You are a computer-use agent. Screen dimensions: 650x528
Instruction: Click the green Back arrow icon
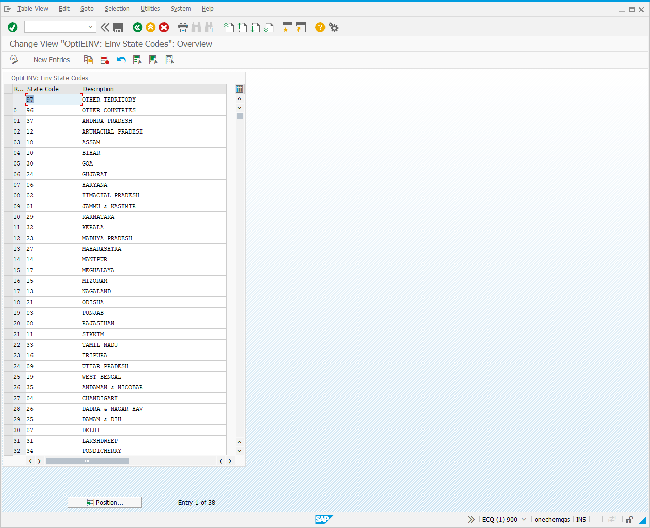click(137, 27)
